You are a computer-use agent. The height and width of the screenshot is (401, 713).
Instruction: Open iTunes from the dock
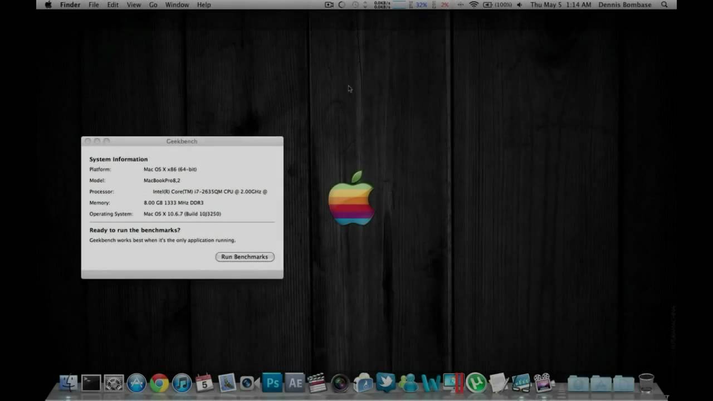coord(182,383)
